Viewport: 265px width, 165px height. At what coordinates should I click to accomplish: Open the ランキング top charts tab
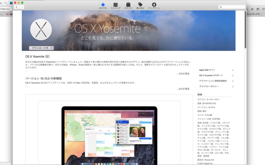coord(116,6)
